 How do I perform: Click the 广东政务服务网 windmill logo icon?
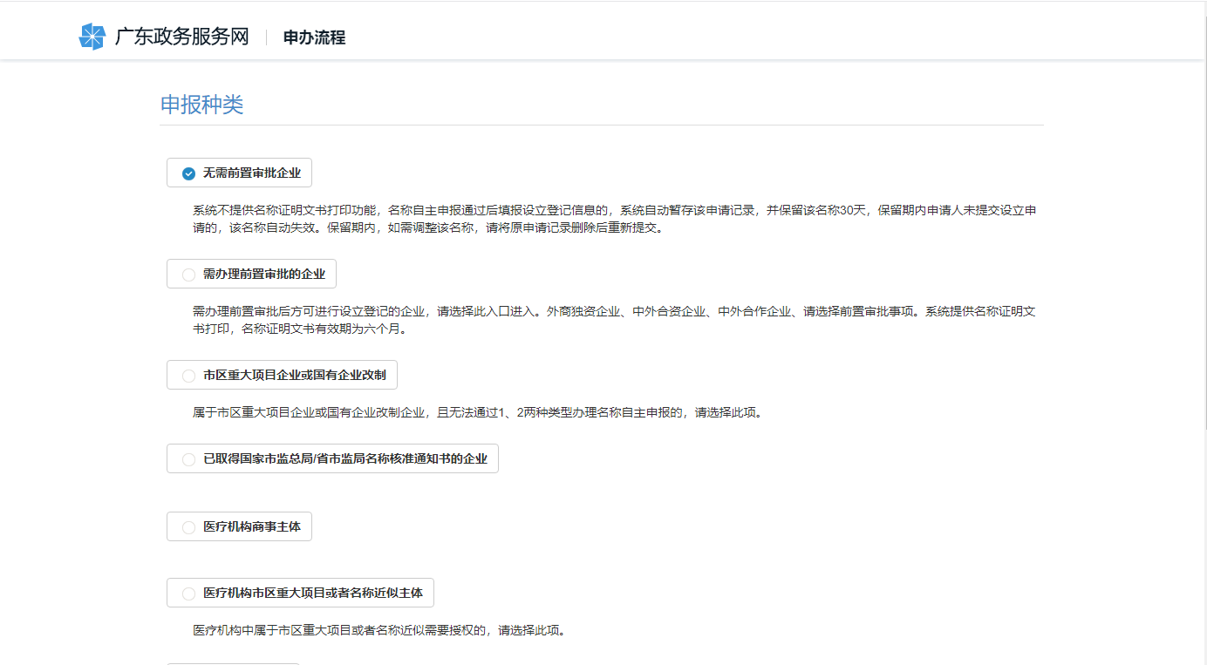[92, 37]
